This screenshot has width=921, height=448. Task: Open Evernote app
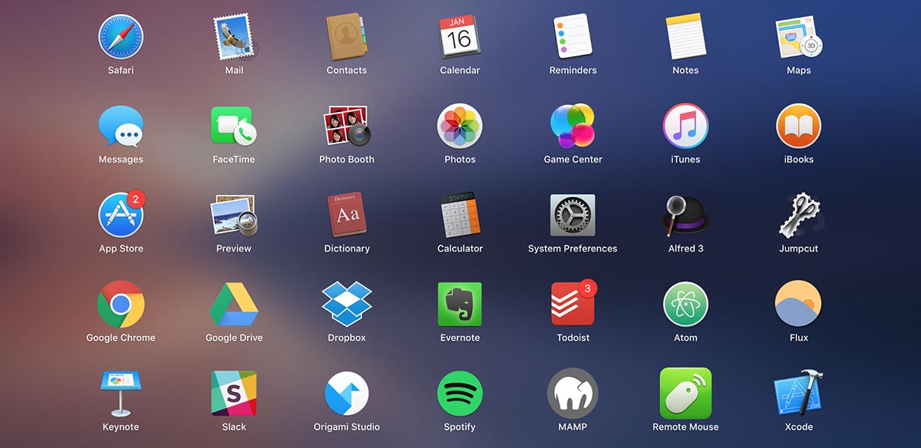[460, 304]
